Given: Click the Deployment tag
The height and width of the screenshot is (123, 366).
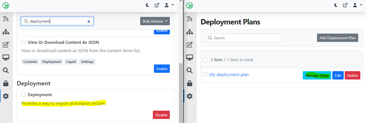Looking at the screenshot, I should (52, 62).
